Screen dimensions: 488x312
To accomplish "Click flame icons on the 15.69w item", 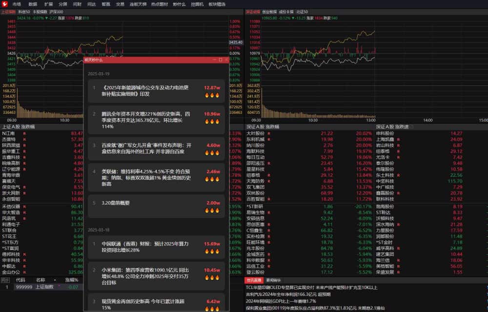I will point(212,251).
